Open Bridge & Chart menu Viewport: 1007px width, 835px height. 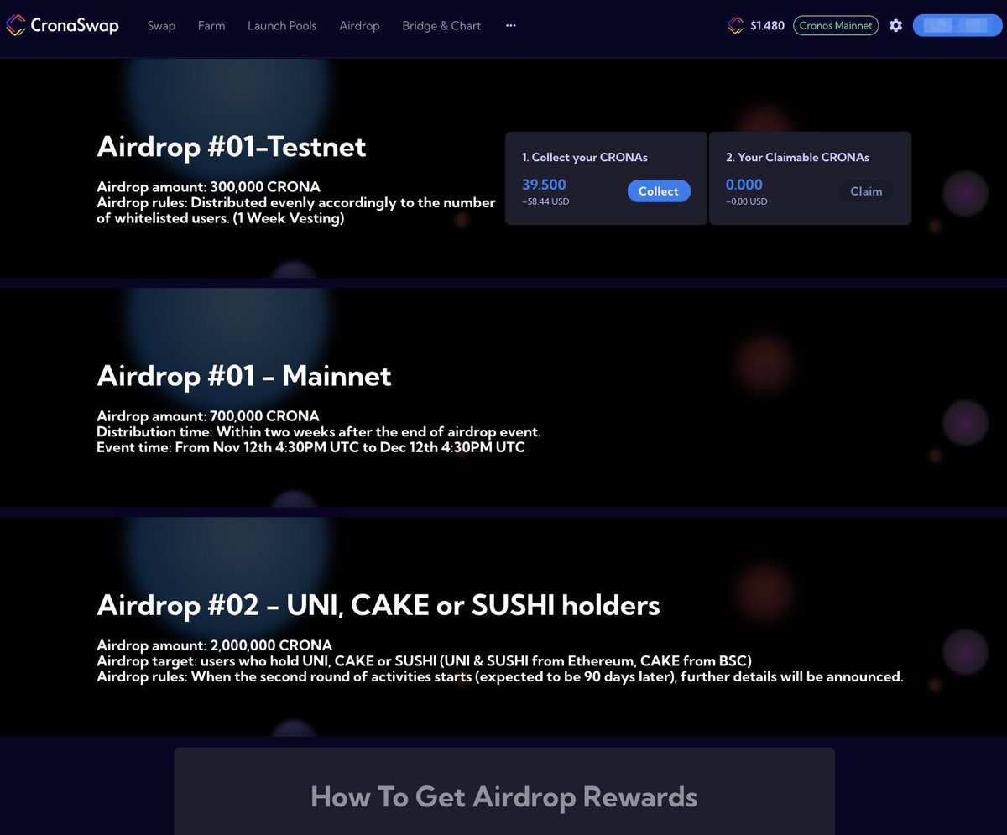[441, 26]
